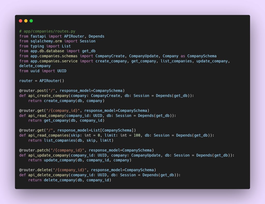Click "return create_company(db, company)"

(67, 101)
